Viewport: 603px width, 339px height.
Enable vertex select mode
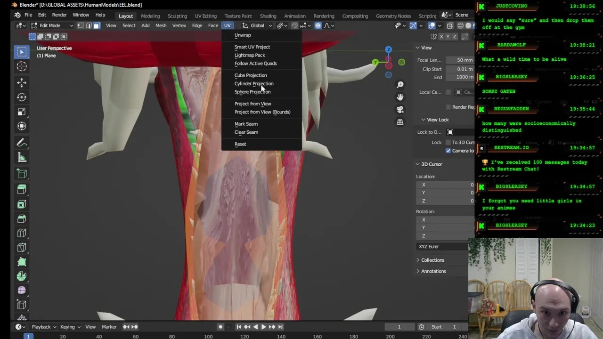coord(80,25)
